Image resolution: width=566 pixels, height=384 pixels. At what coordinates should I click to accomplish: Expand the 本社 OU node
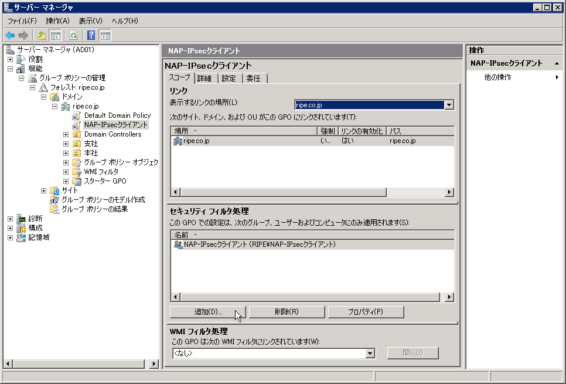(x=66, y=153)
